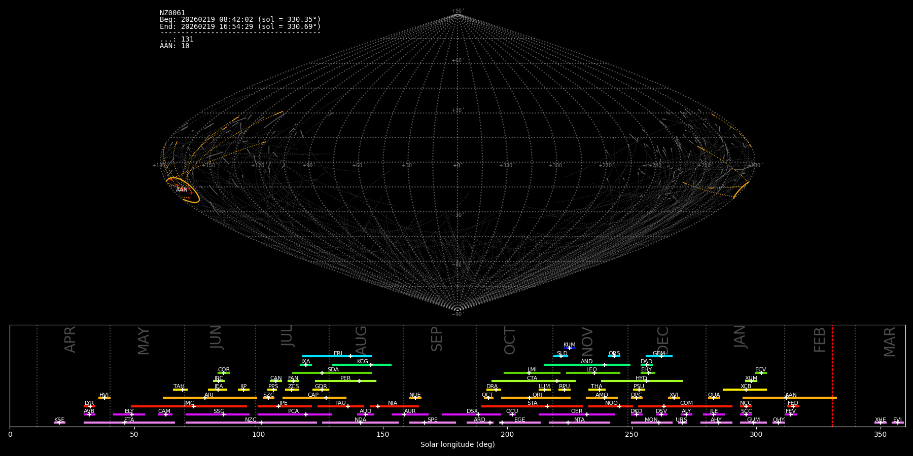Image resolution: width=913 pixels, height=456 pixels.
Task: Click the purple SSG shower bar
Action: [218, 414]
